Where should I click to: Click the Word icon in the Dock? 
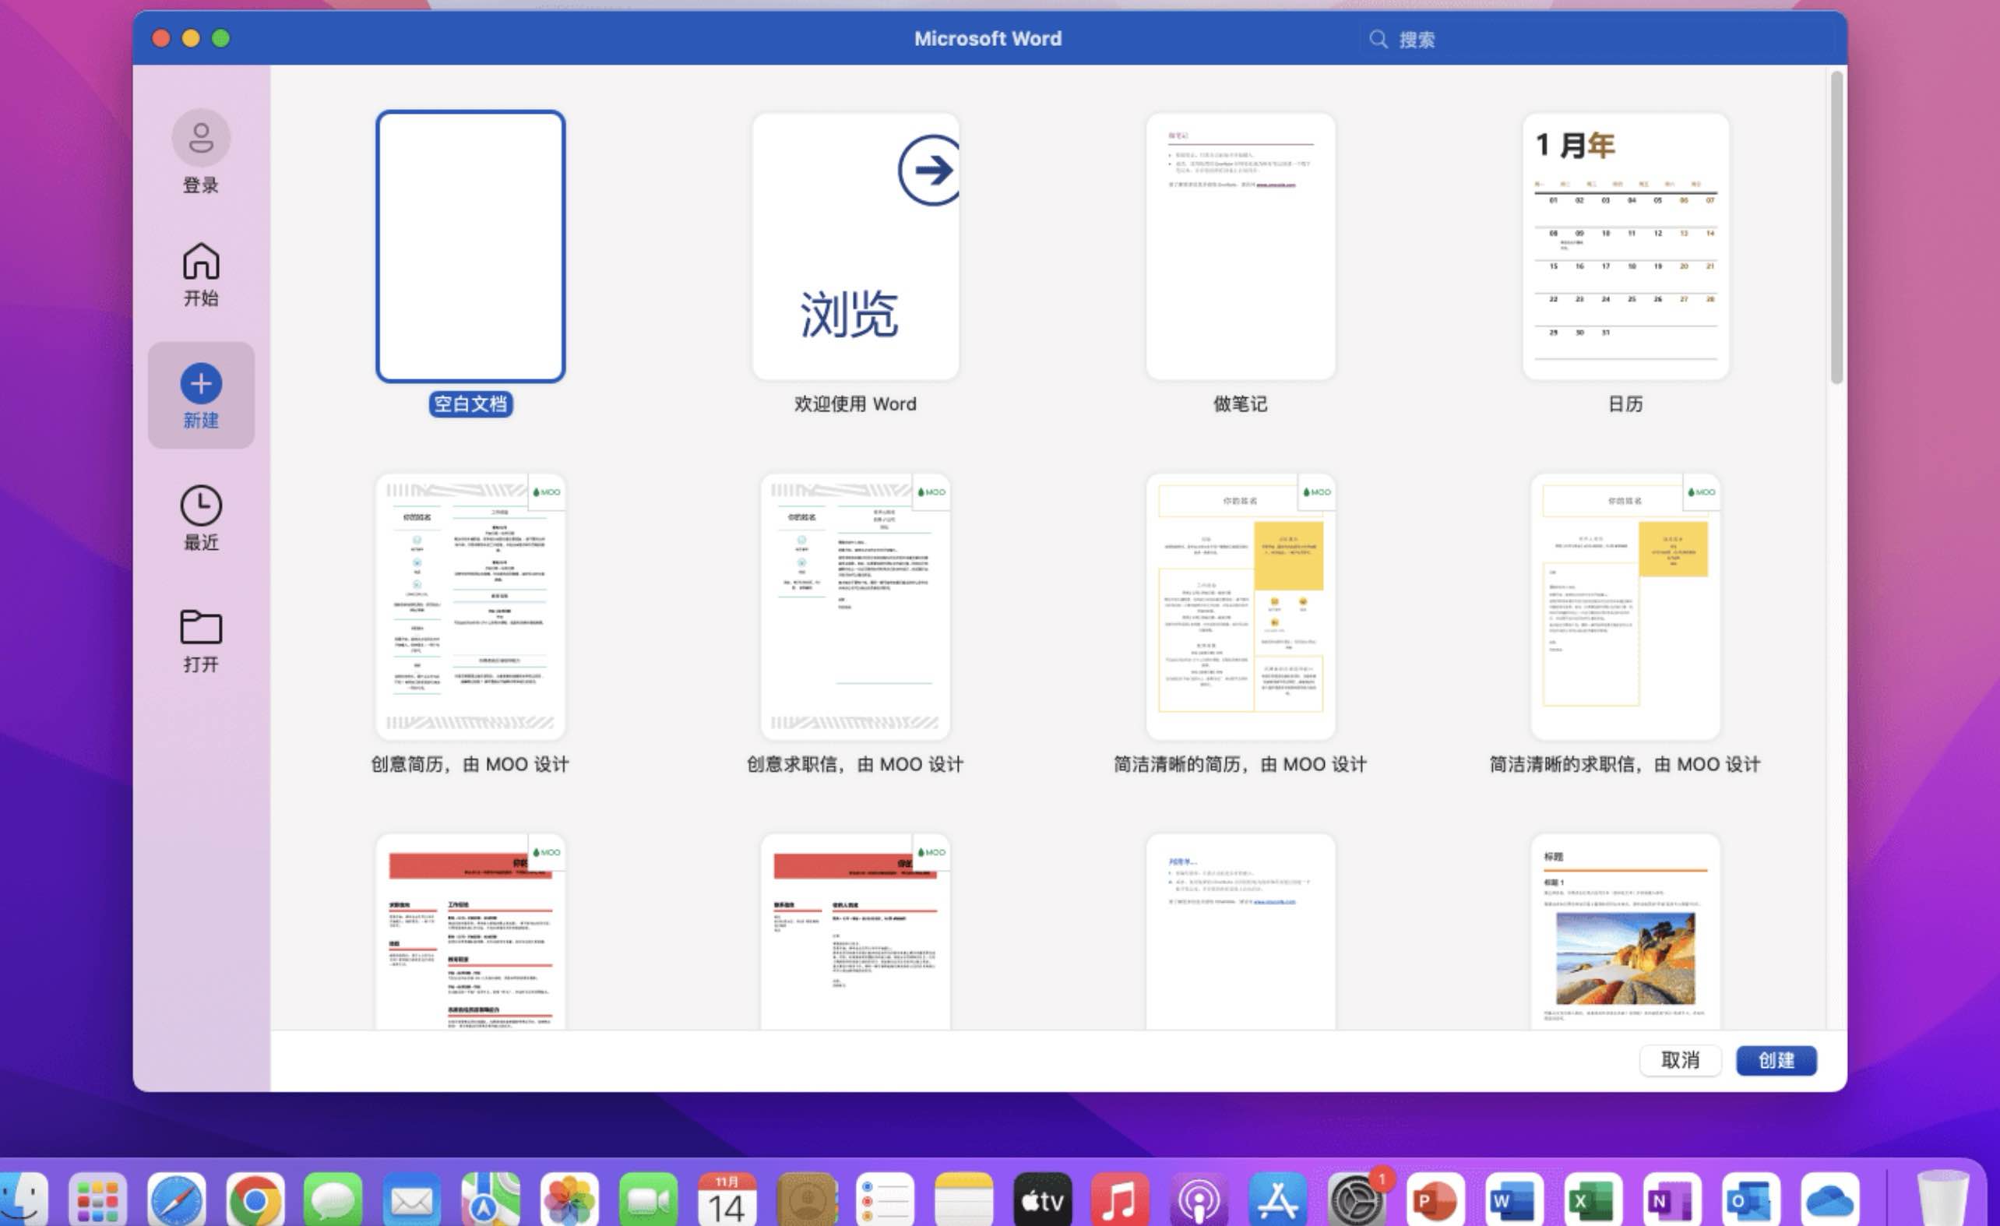pos(1514,1200)
